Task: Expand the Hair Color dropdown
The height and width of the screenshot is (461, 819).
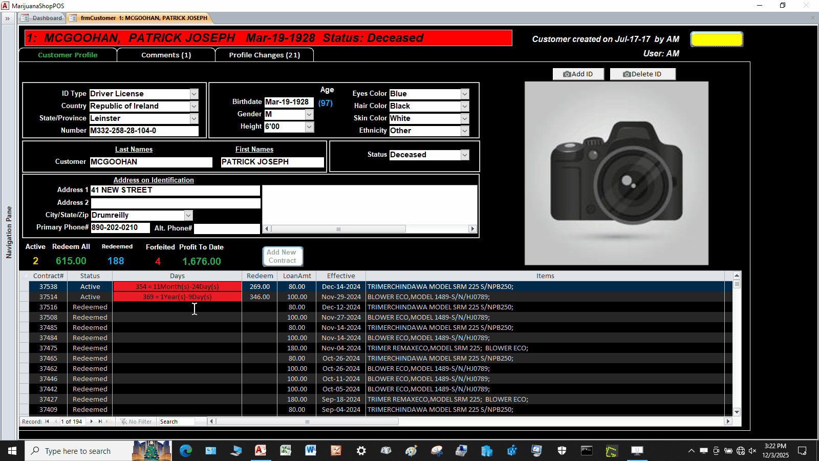Action: coord(465,106)
